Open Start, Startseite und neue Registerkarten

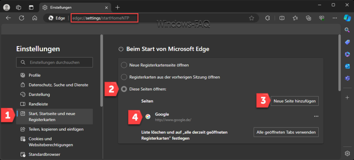coord(54,117)
